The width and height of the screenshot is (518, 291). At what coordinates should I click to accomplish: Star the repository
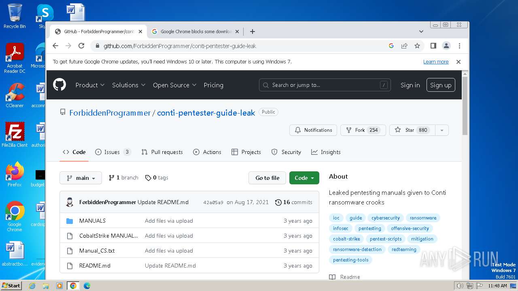[412, 130]
